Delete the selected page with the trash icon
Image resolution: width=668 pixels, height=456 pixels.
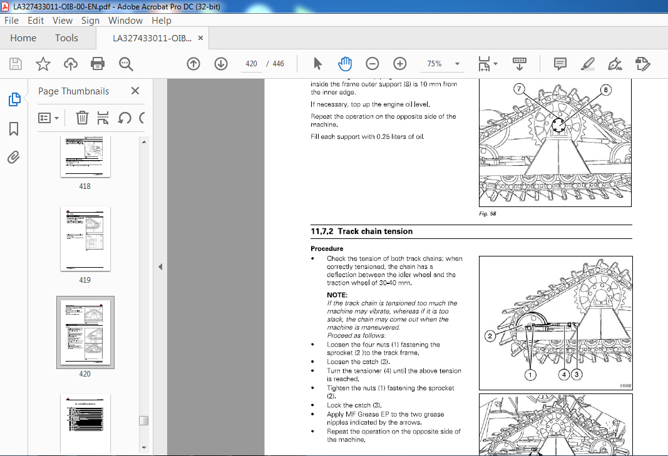point(82,118)
